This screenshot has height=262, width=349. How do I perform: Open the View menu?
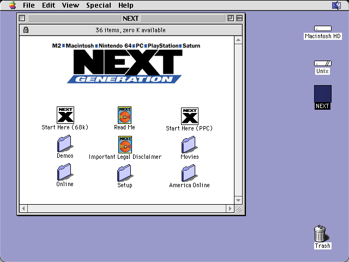[x=70, y=5]
